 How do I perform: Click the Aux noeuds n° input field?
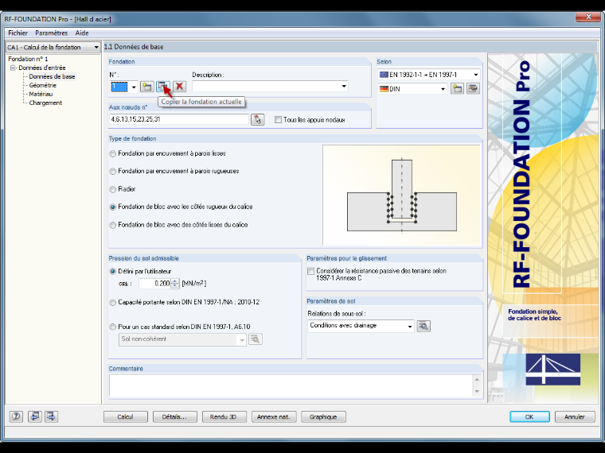(x=179, y=119)
